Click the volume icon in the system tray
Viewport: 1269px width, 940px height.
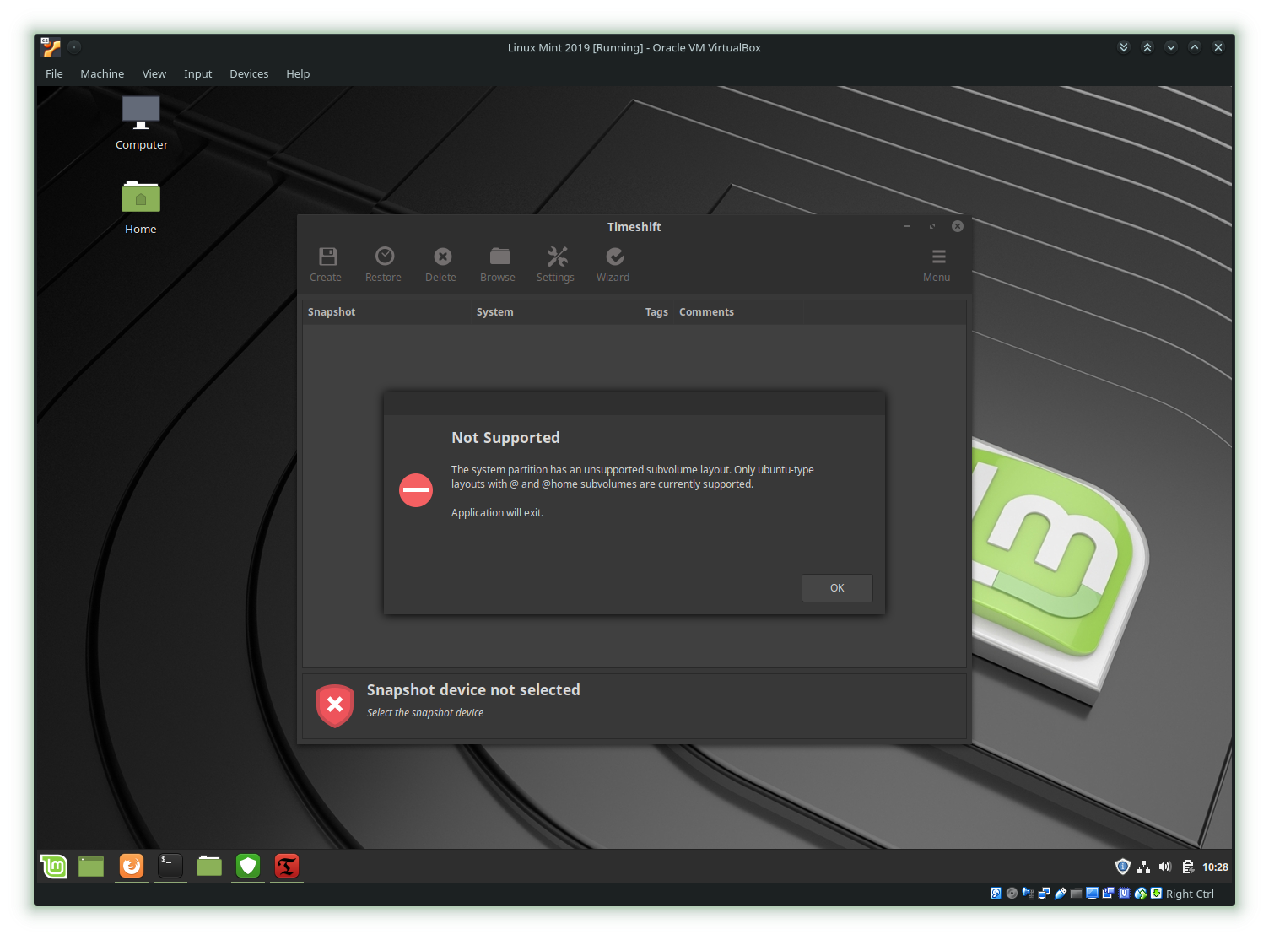1165,867
